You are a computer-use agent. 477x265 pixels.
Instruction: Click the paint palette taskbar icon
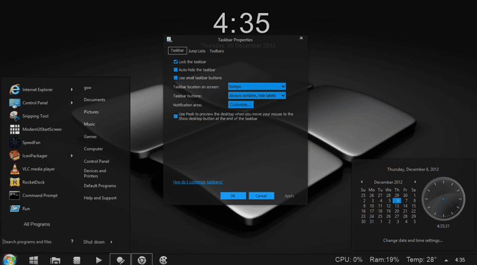click(164, 260)
